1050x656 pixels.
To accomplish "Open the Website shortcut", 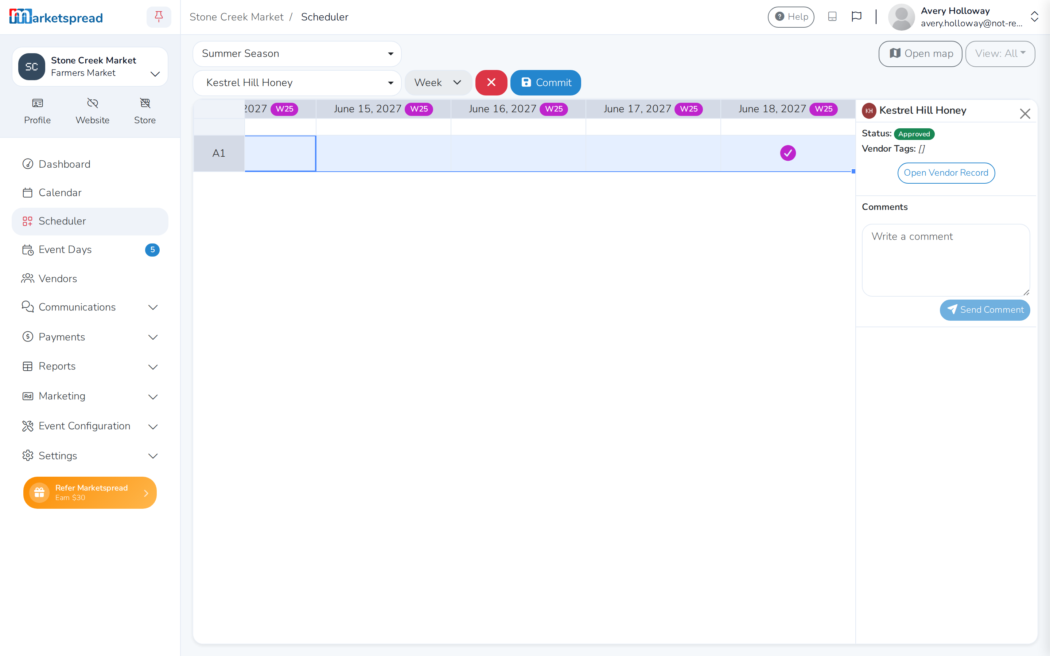I will [x=92, y=111].
